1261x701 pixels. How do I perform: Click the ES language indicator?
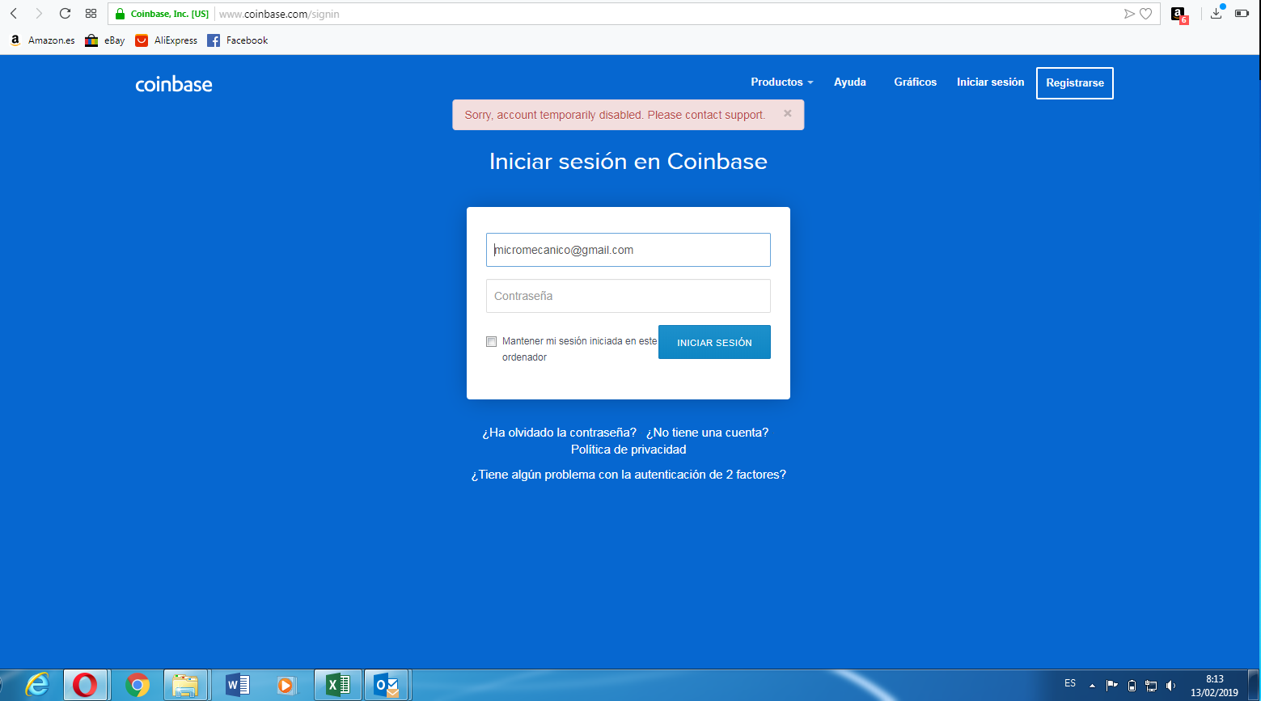[1070, 683]
